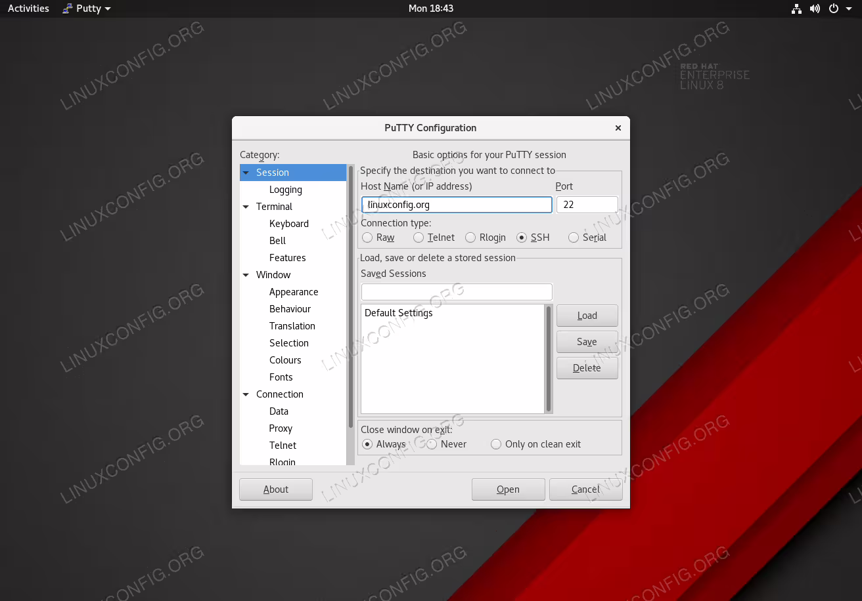This screenshot has width=862, height=601.
Task: Select the Terminal category
Action: [x=274, y=207]
